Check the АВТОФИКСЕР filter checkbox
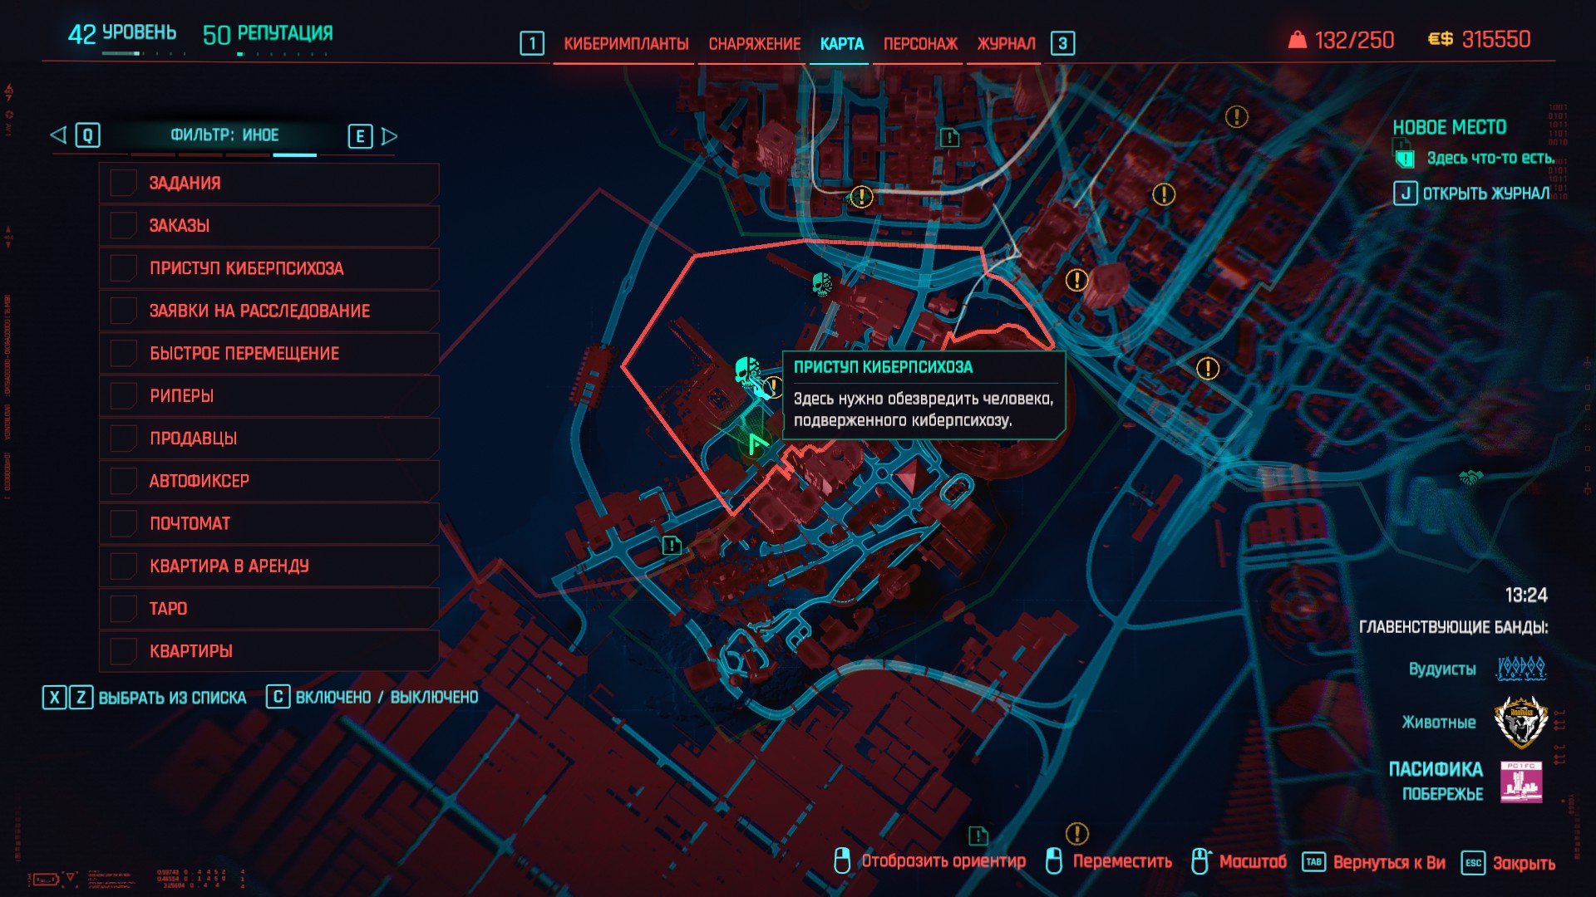The height and width of the screenshot is (897, 1596). point(123,481)
